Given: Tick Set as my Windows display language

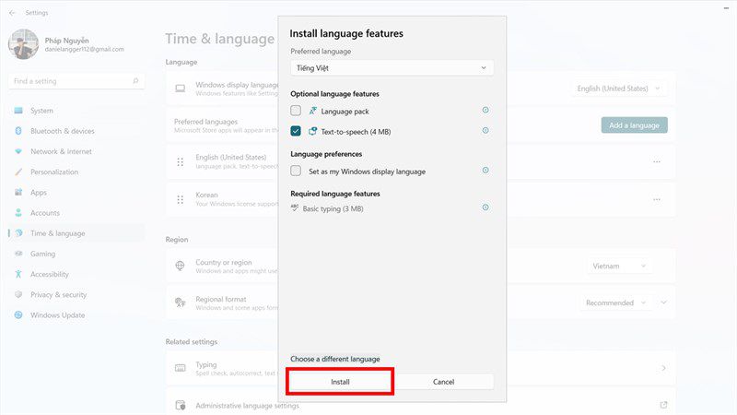Looking at the screenshot, I should click(296, 171).
